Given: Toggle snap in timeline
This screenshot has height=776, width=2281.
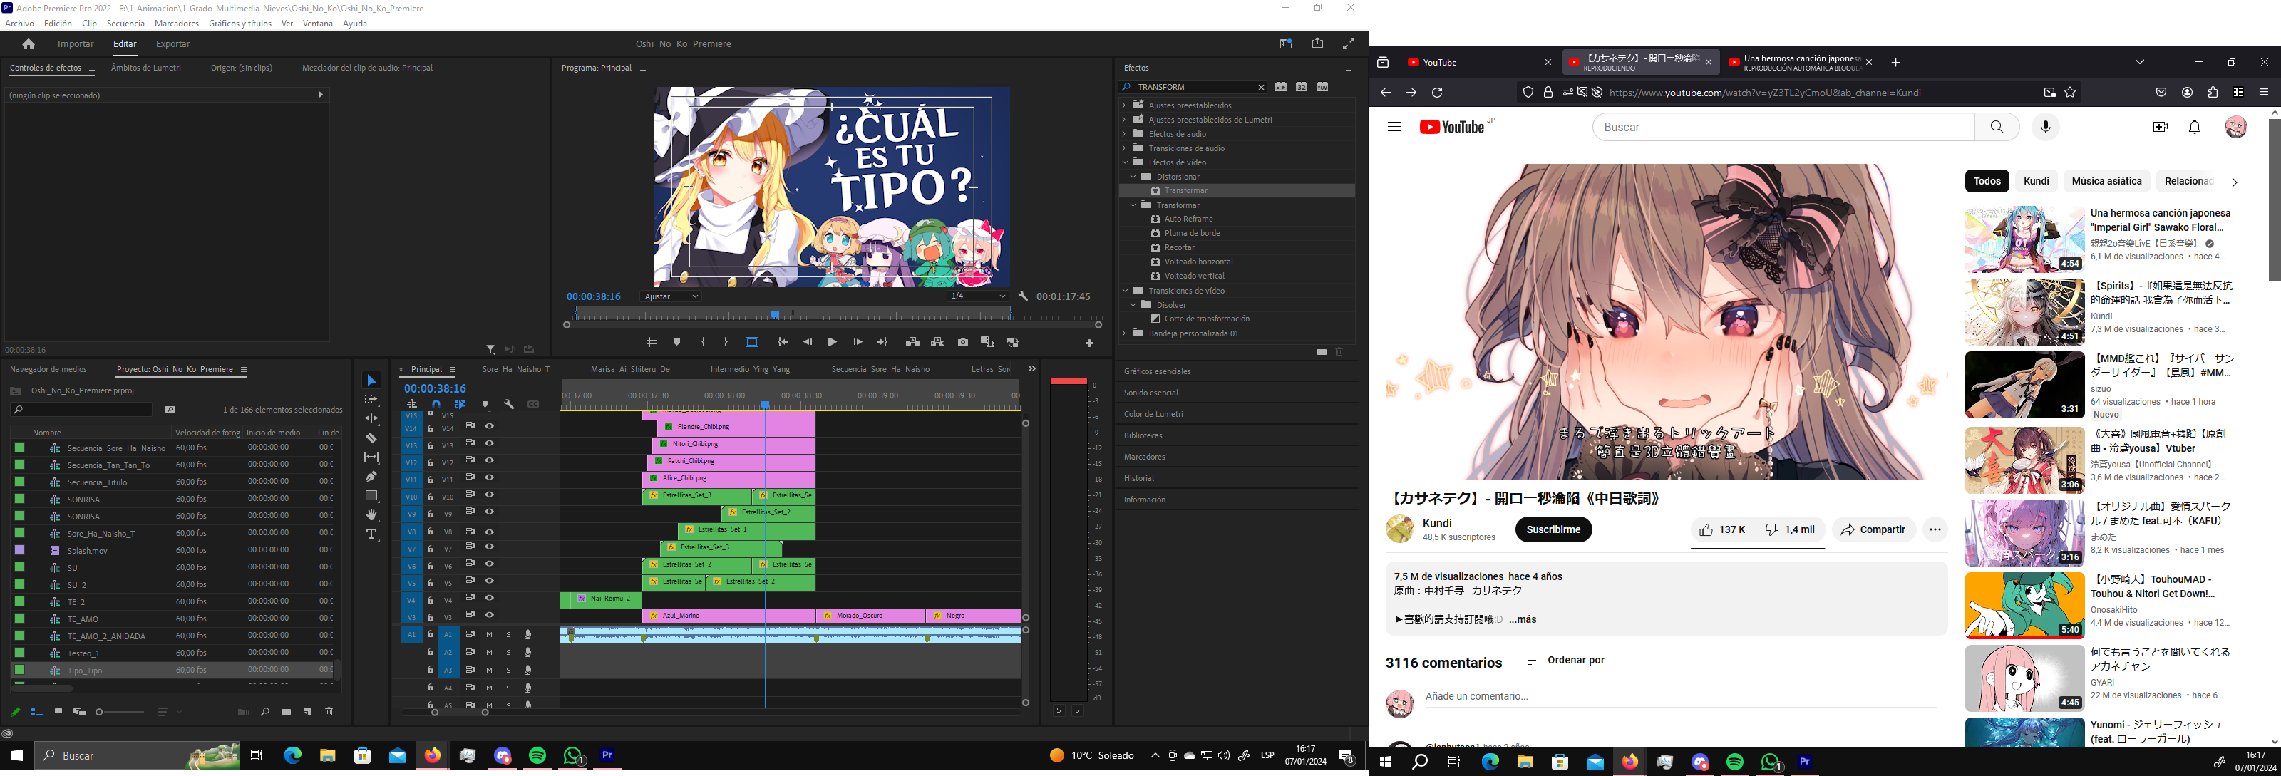Looking at the screenshot, I should click(436, 404).
